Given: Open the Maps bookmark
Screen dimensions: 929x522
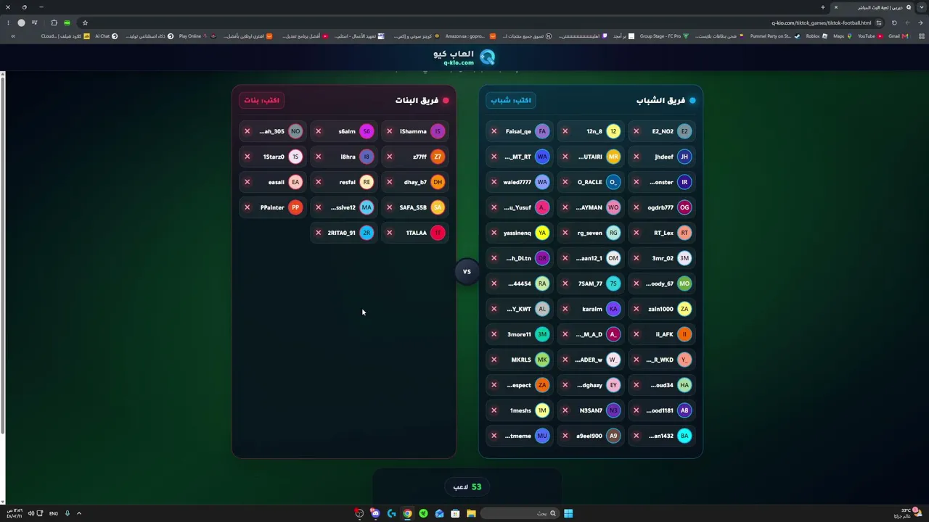Looking at the screenshot, I should coord(842,36).
